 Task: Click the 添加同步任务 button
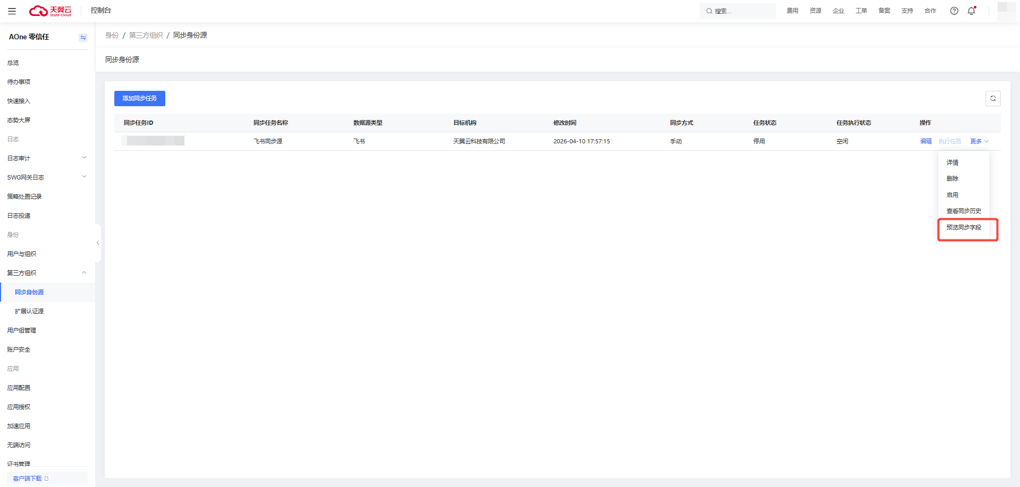coord(140,98)
